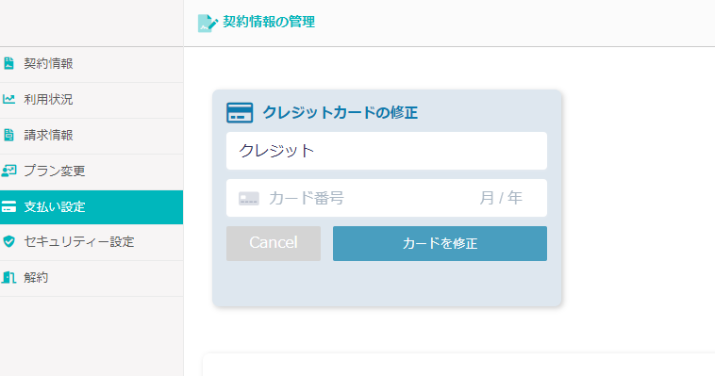This screenshot has height=376, width=715.
Task: Select the 解約 sidebar entry
Action: 91,278
